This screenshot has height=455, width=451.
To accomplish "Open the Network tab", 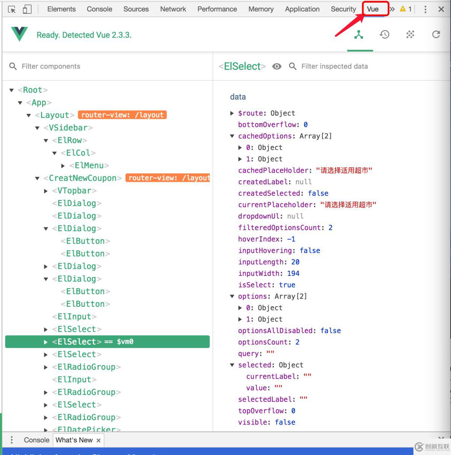I will (x=173, y=9).
